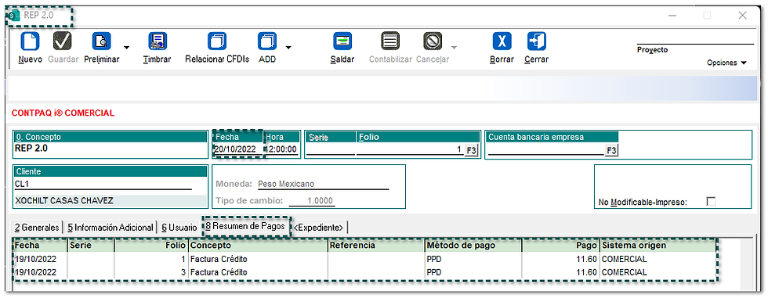The width and height of the screenshot is (768, 298).
Task: Switch to the 2 Generales tab
Action: [x=37, y=228]
